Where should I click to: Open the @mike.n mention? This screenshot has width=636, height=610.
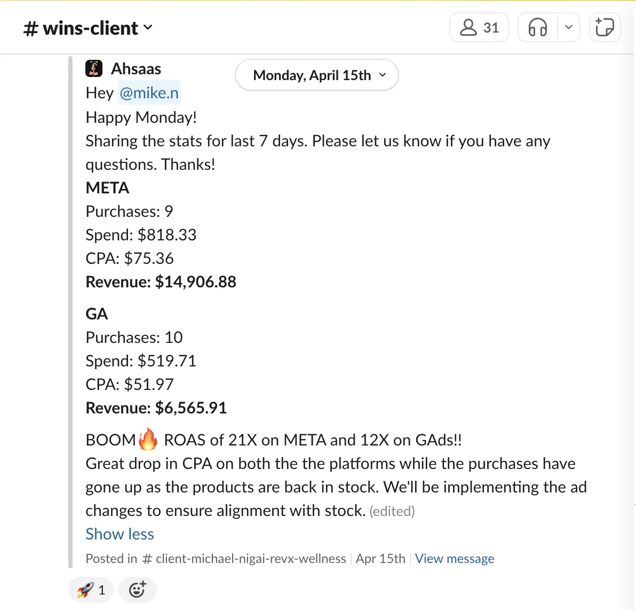click(x=149, y=93)
